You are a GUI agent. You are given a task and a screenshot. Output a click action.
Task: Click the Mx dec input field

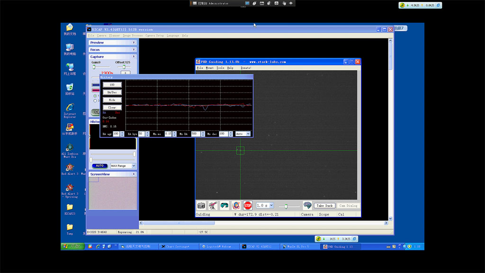[x=224, y=134]
